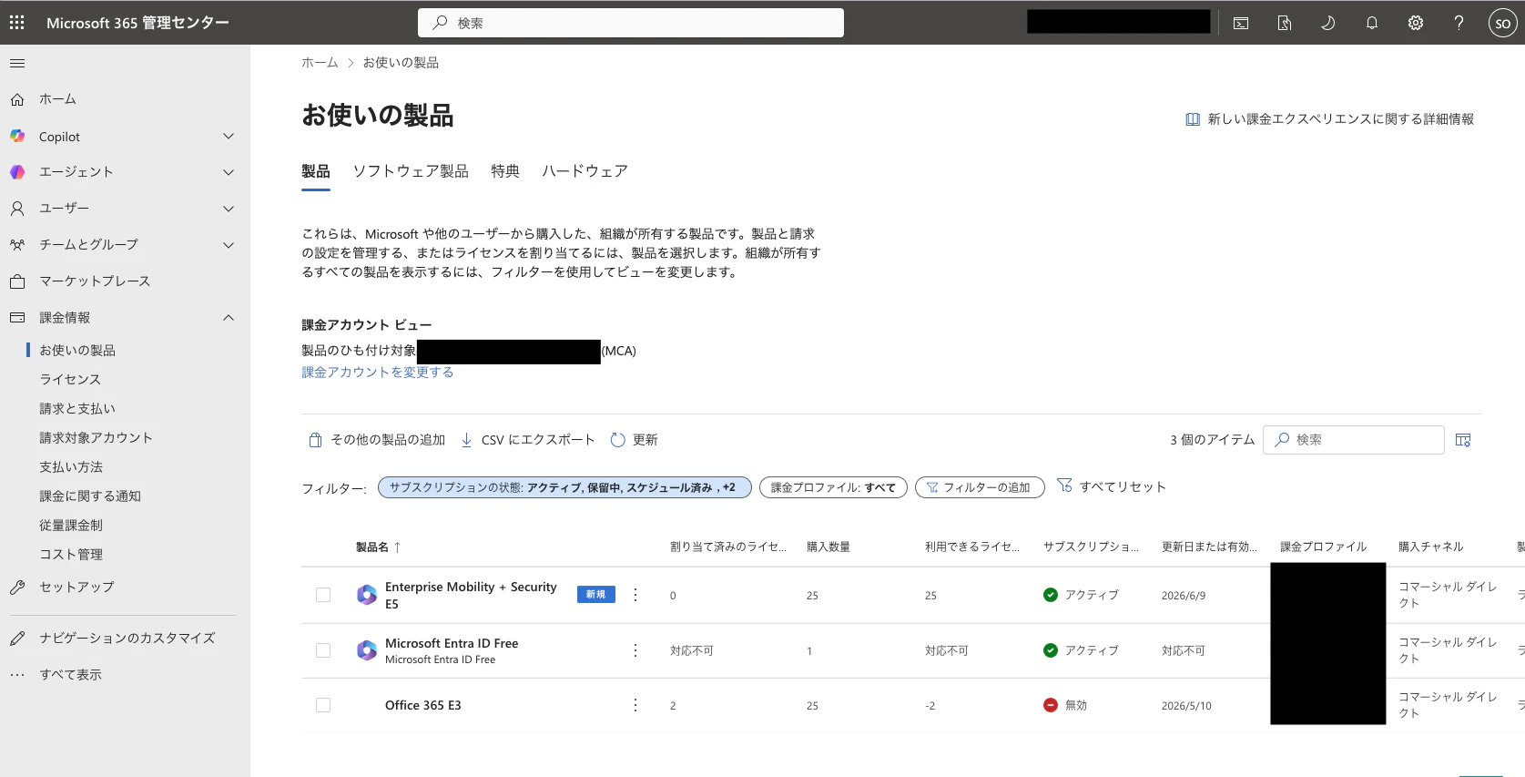The image size is (1525, 777).
Task: Click the Enterprise Mobility + Security product icon
Action: click(x=367, y=595)
